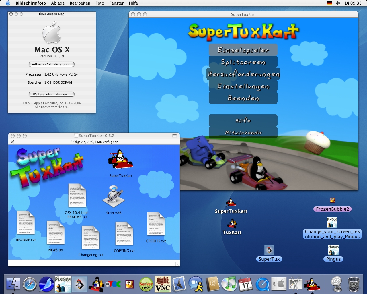Click the Version 10.3.9 text
The image size is (367, 294).
pos(52,56)
